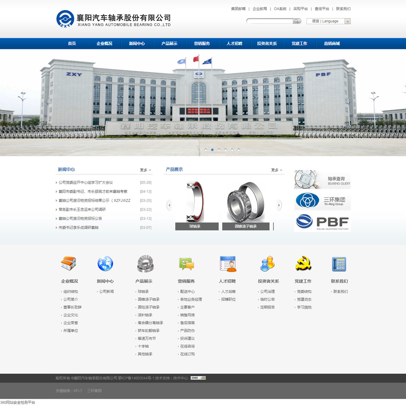The width and height of the screenshot is (406, 406).
Task: Click the 轴承查询 Bearing Query banner
Action: pos(322,180)
